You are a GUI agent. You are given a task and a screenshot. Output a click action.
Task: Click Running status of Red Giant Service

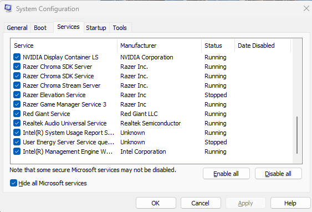[216, 114]
